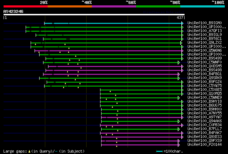The height and width of the screenshot is (154, 228).
Task: Click the arrowhead ending the B4FBG1 bar
Action: [x=179, y=75]
